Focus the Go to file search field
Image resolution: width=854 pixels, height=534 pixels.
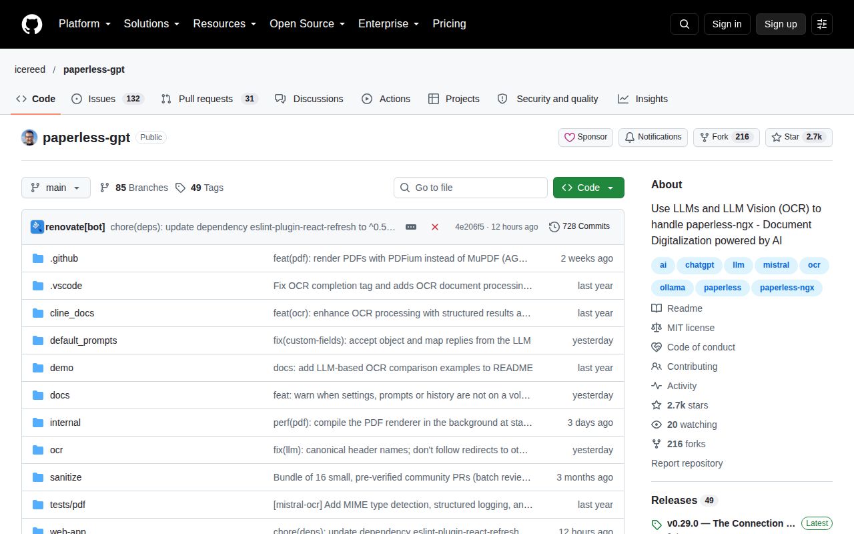(x=470, y=188)
